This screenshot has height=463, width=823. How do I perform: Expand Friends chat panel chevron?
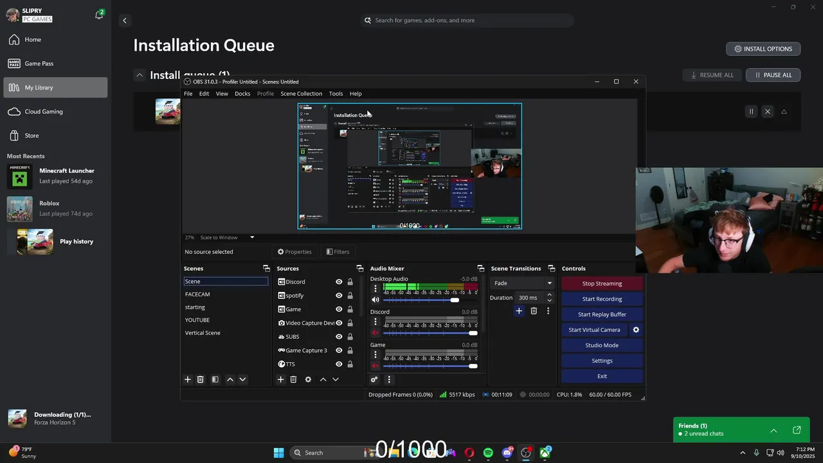(x=773, y=430)
